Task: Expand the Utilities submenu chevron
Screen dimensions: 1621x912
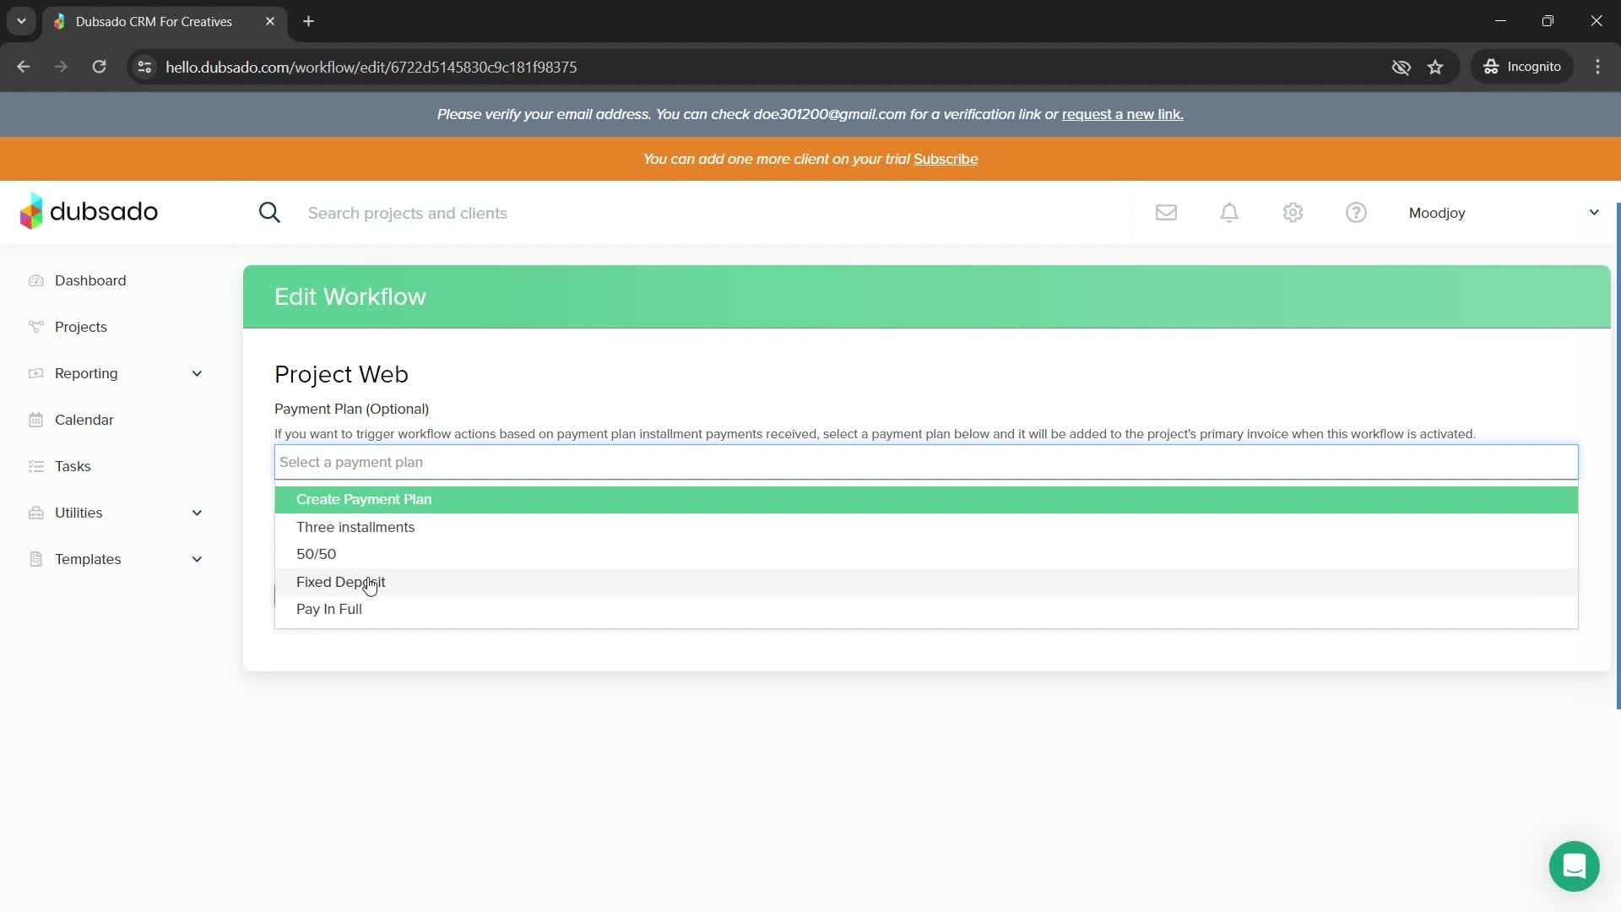Action: pos(197,513)
